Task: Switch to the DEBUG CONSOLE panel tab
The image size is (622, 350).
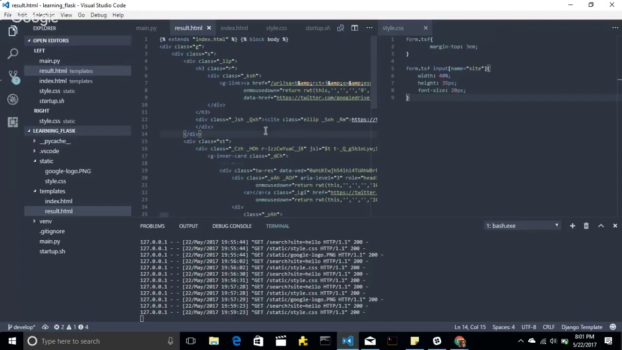Action: [232, 226]
